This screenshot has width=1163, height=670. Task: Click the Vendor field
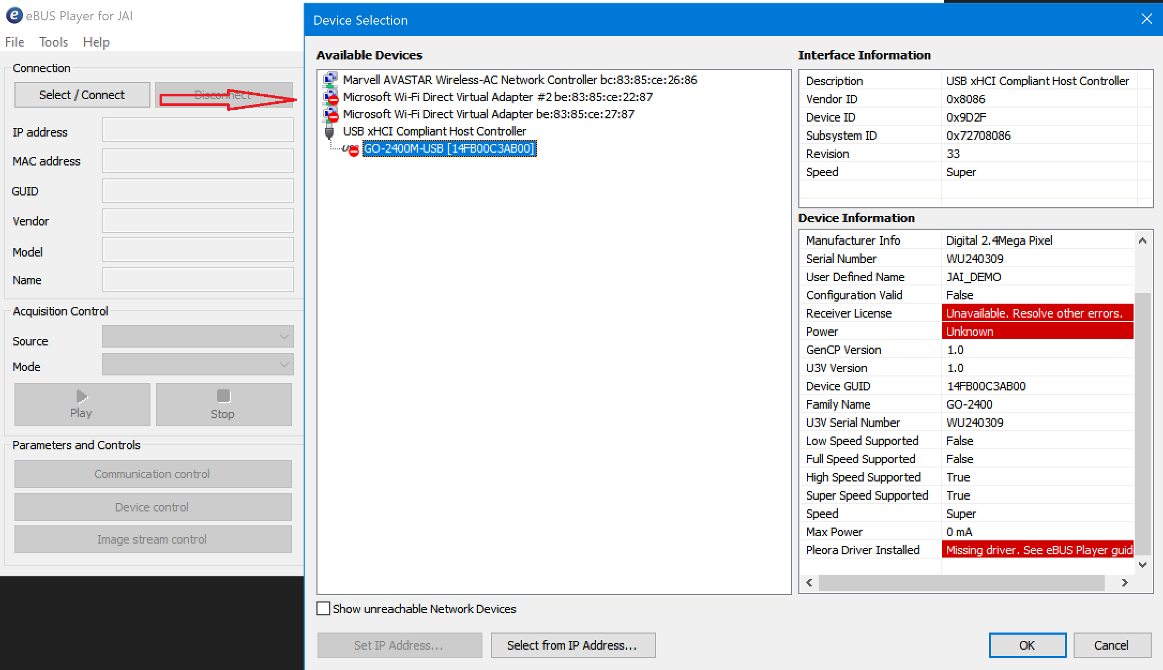[x=198, y=221]
